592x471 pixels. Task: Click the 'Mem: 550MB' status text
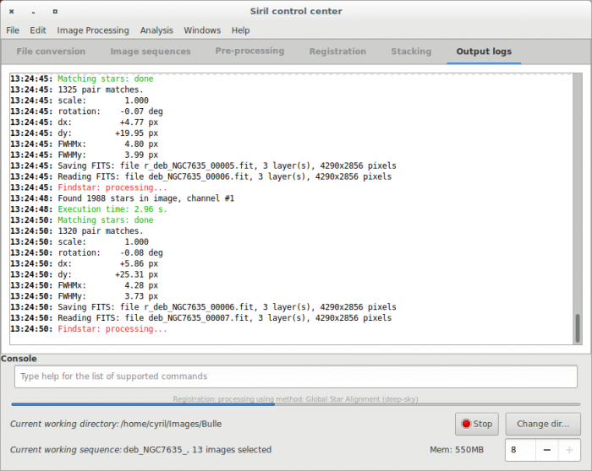click(x=457, y=450)
